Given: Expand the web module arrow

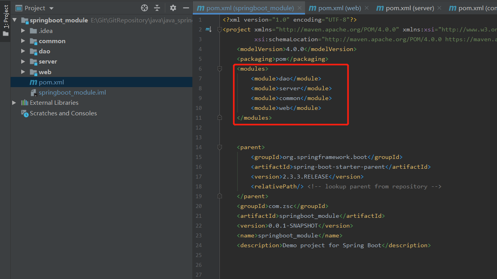Looking at the screenshot, I should (x=24, y=72).
